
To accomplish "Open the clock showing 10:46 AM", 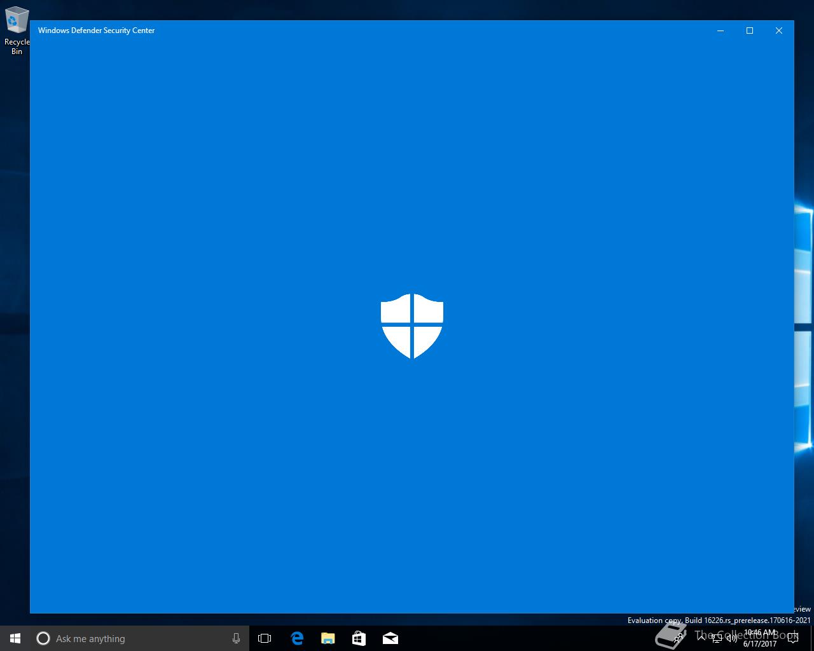I will pyautogui.click(x=760, y=638).
